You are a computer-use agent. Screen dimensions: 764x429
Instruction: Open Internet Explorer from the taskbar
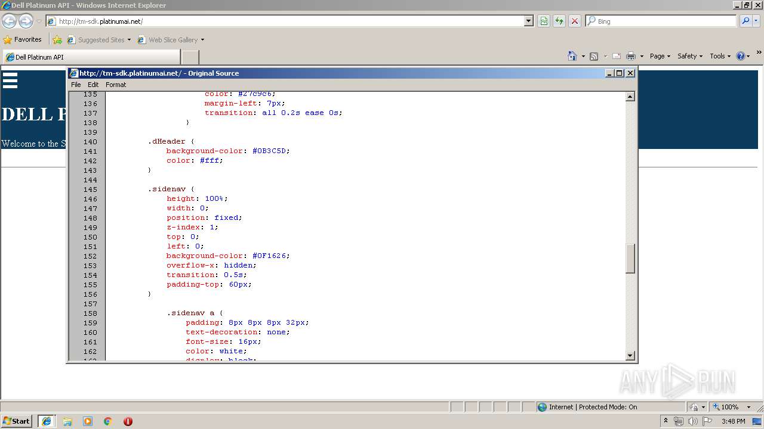[x=47, y=421]
